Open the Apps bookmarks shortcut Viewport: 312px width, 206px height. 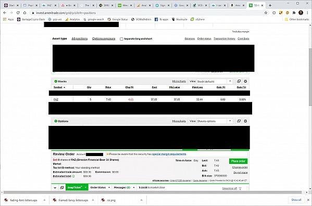pos(8,19)
